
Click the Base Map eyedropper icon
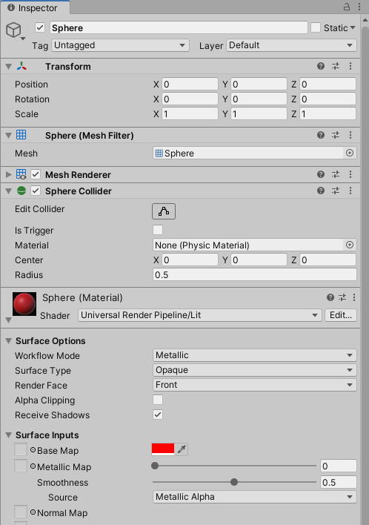182,449
